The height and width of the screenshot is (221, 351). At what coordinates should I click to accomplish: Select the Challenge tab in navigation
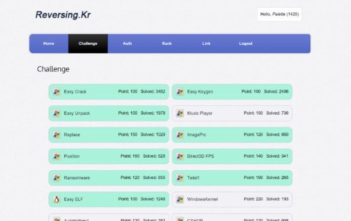coord(88,44)
